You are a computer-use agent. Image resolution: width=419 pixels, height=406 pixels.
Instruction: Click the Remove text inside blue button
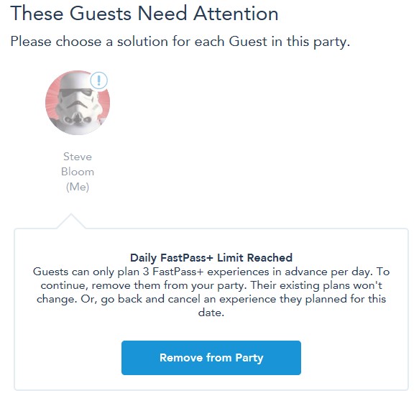click(x=181, y=358)
